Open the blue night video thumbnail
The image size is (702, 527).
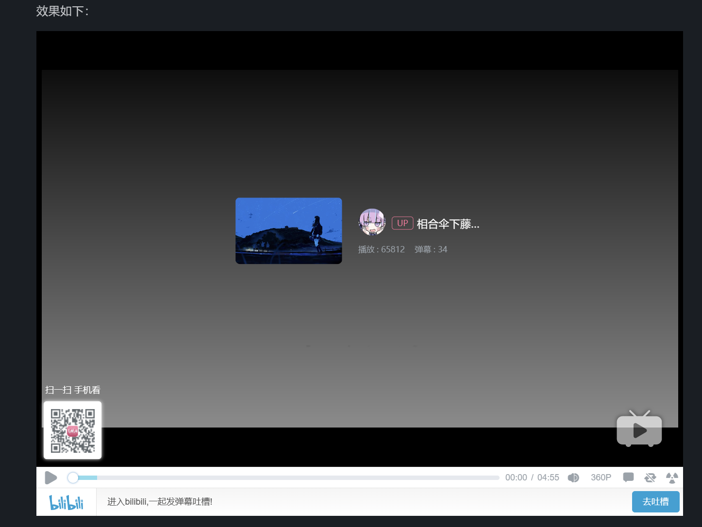[x=289, y=231]
